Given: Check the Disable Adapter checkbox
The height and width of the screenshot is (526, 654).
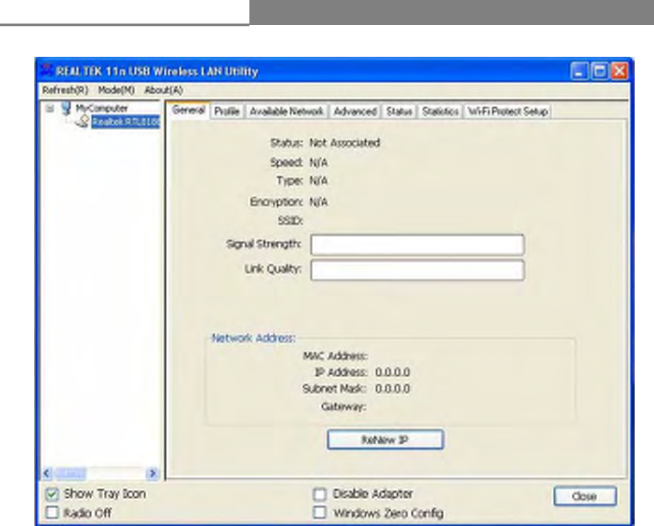Looking at the screenshot, I should [x=319, y=494].
